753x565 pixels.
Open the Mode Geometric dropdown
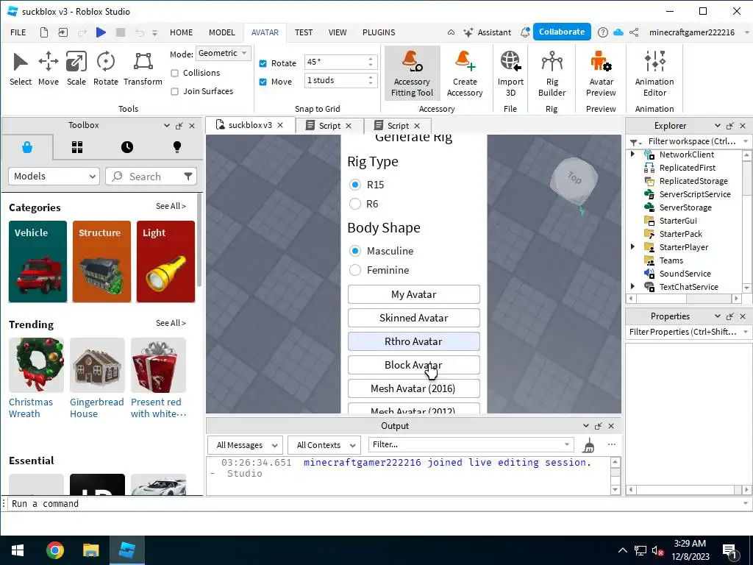(x=223, y=53)
